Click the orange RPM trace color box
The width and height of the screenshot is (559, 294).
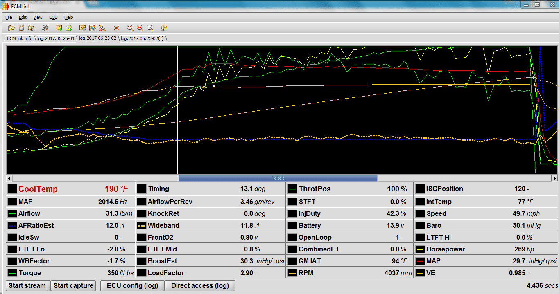[292, 273]
